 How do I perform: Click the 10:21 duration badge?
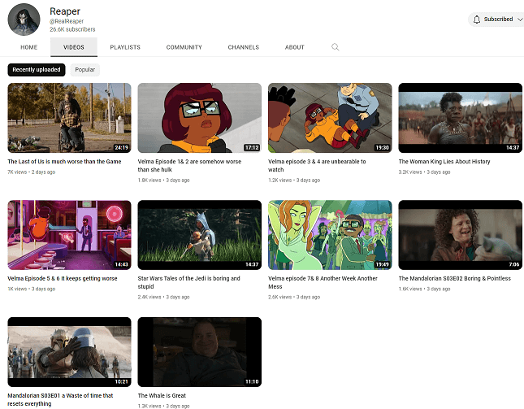tap(121, 381)
